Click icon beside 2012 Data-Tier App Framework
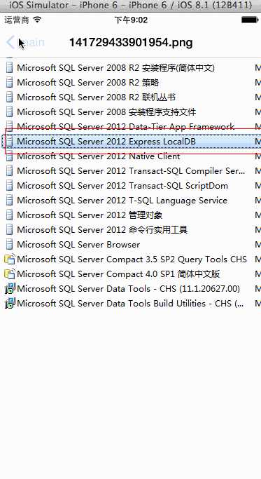261x479 pixels. point(10,126)
